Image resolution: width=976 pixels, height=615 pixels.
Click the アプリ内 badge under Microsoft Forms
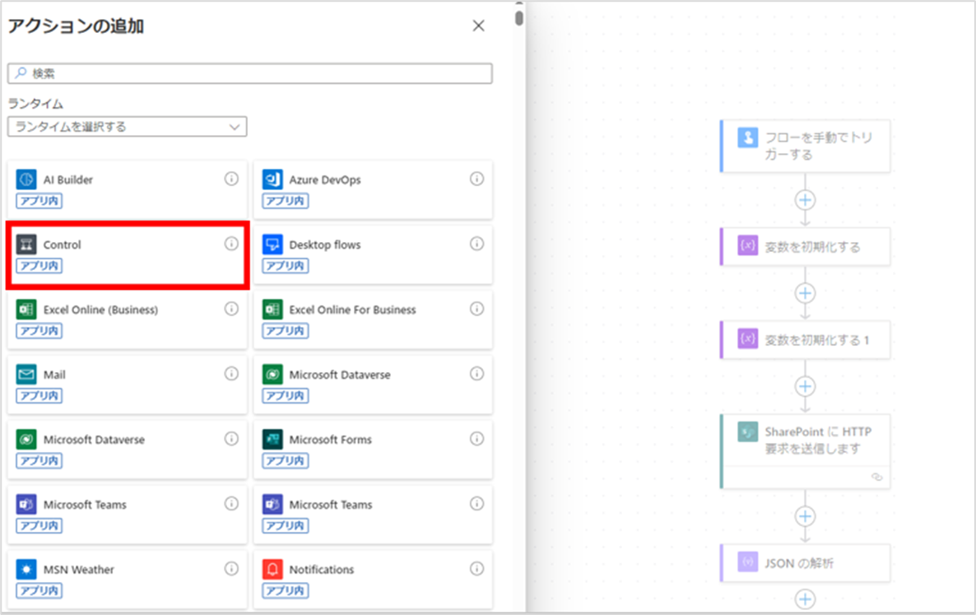286,460
